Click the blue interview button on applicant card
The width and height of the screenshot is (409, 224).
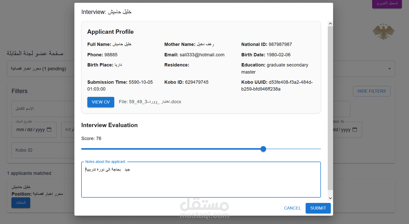pyautogui.click(x=21, y=203)
